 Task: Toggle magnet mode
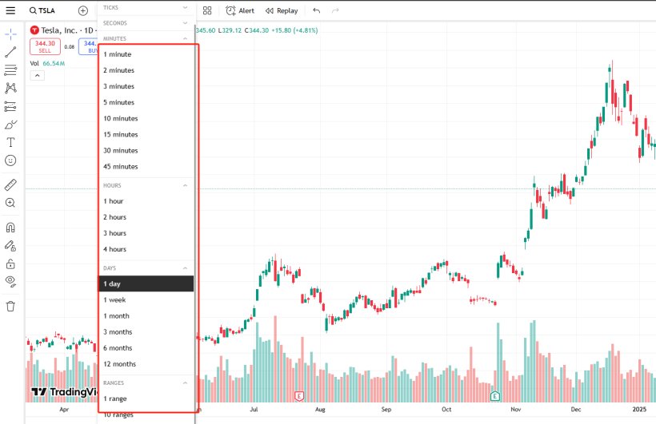pyautogui.click(x=10, y=228)
